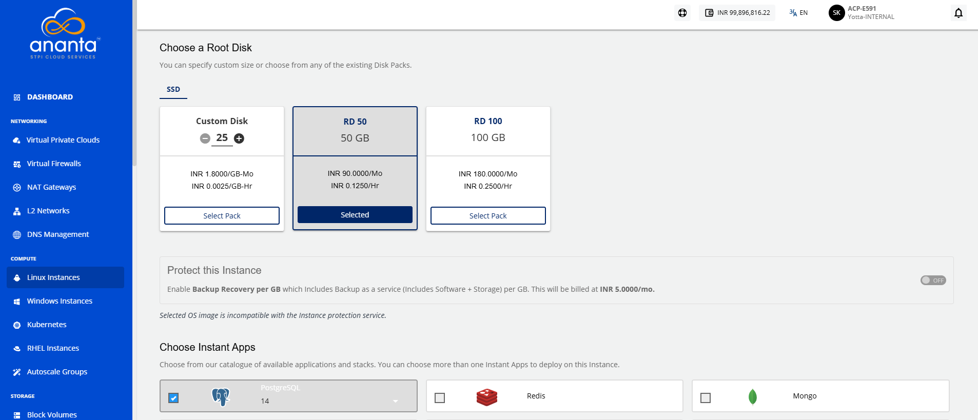Image resolution: width=978 pixels, height=420 pixels.
Task: Click the Redis stack icon
Action: pyautogui.click(x=487, y=397)
